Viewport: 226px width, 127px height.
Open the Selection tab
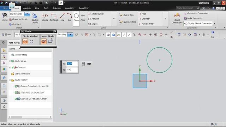tap(56, 8)
